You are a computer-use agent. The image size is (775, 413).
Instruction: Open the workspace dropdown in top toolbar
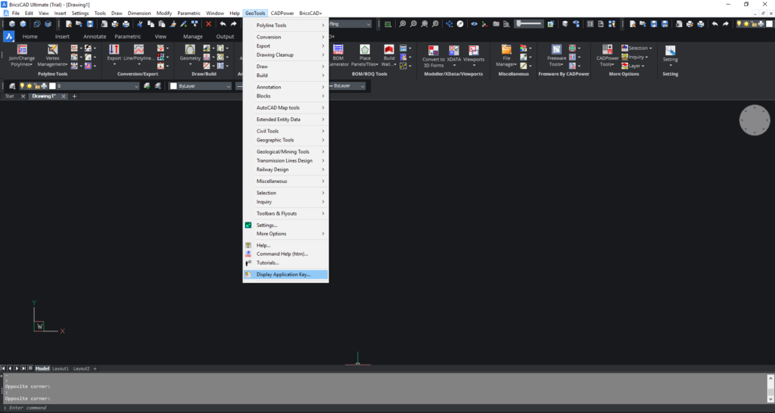point(369,23)
